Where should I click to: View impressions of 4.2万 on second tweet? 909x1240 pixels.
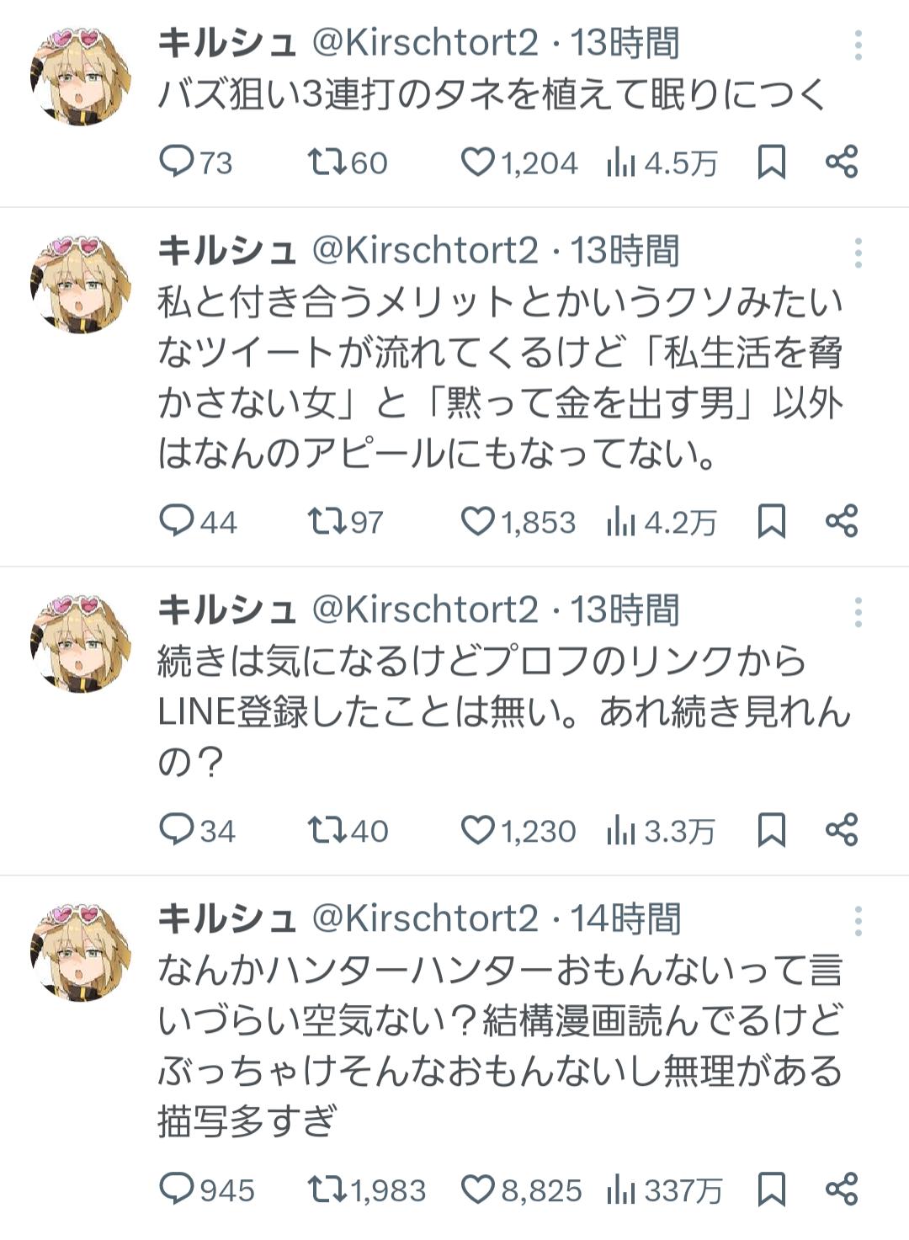pyautogui.click(x=662, y=522)
